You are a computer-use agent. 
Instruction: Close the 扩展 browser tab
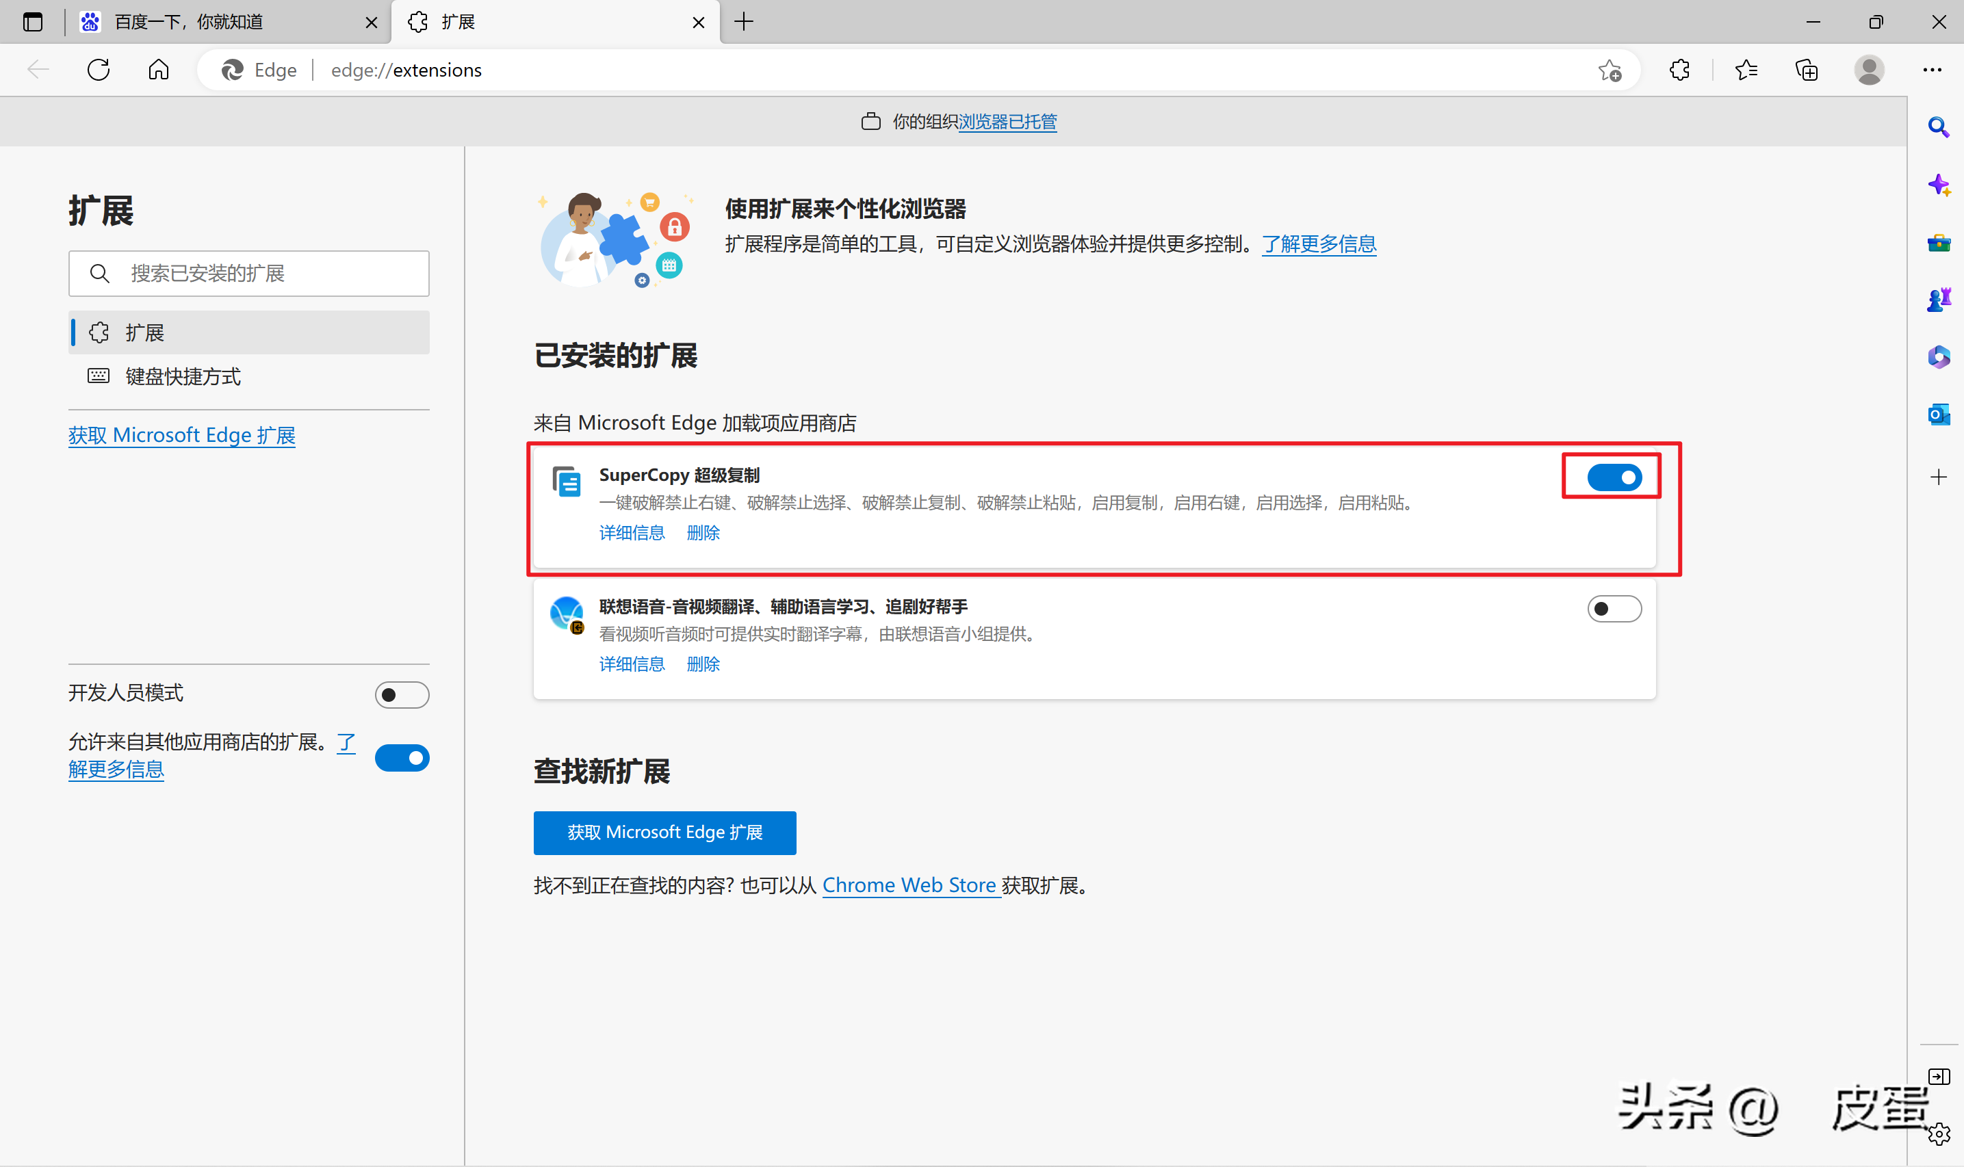699,23
